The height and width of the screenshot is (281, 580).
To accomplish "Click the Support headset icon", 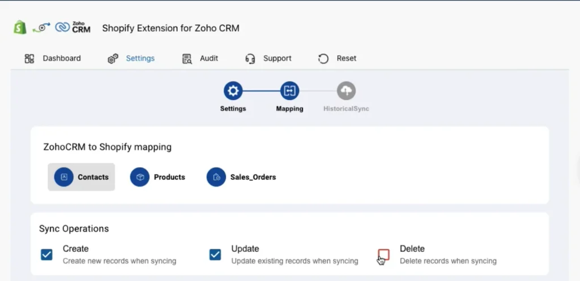I will 250,59.
